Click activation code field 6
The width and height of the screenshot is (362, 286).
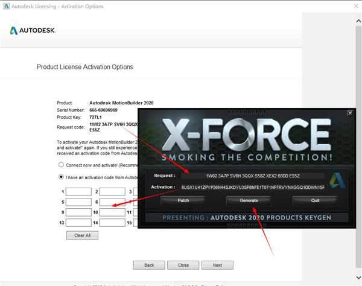point(112,202)
